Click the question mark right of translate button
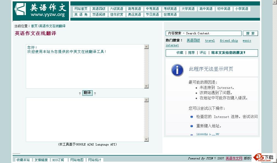 click(x=95, y=93)
